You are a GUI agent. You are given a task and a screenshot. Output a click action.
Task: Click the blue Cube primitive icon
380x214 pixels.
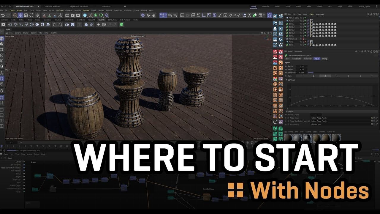tap(85, 15)
